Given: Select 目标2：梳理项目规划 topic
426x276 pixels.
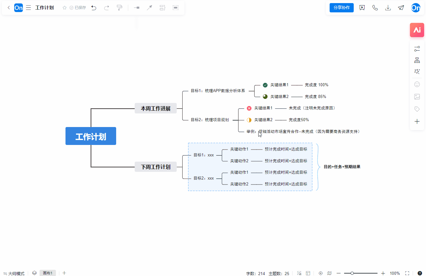Looking at the screenshot, I should [x=210, y=120].
